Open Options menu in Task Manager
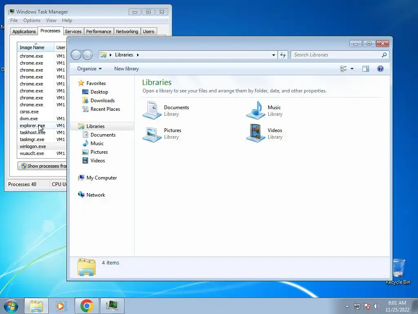The width and height of the screenshot is (418, 314). (x=32, y=20)
